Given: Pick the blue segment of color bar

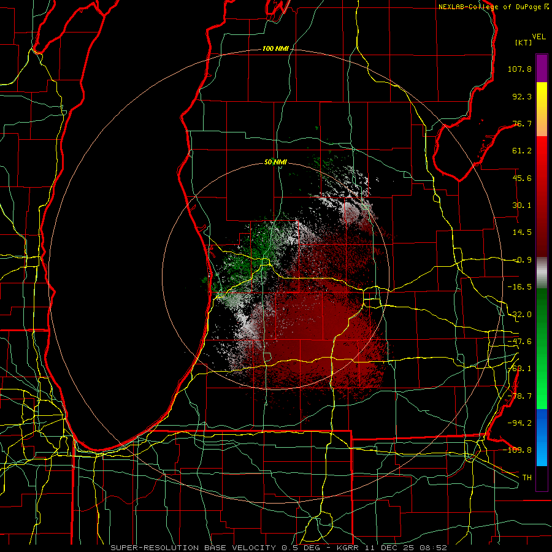Looking at the screenshot, I should pyautogui.click(x=542, y=437).
